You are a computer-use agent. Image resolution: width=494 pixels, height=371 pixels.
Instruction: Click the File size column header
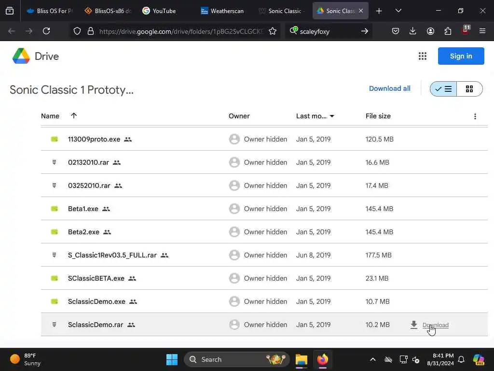pyautogui.click(x=378, y=116)
